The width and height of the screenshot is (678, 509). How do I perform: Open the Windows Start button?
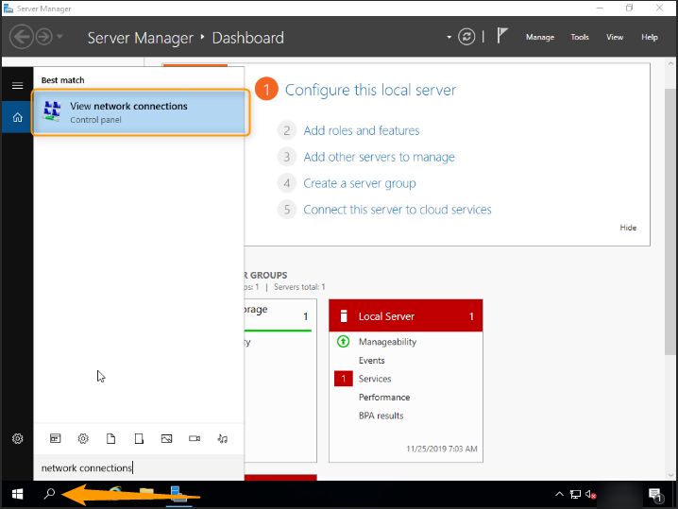click(17, 494)
